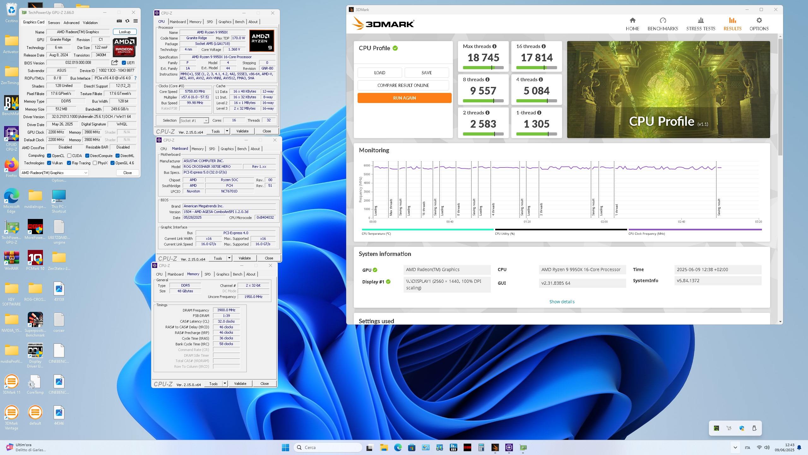
Task: Click the 3DMark taskbar icon
Action: [x=495, y=447]
